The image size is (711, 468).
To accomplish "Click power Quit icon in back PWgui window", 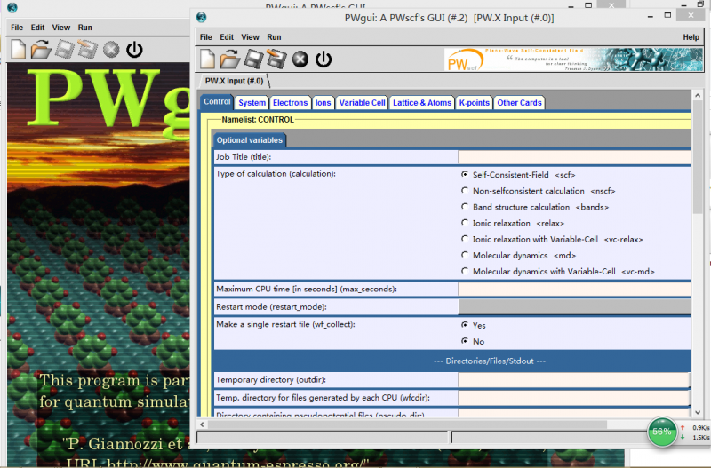I will 134,50.
